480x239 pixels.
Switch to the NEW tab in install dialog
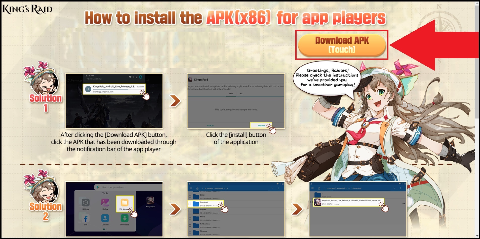231,94
